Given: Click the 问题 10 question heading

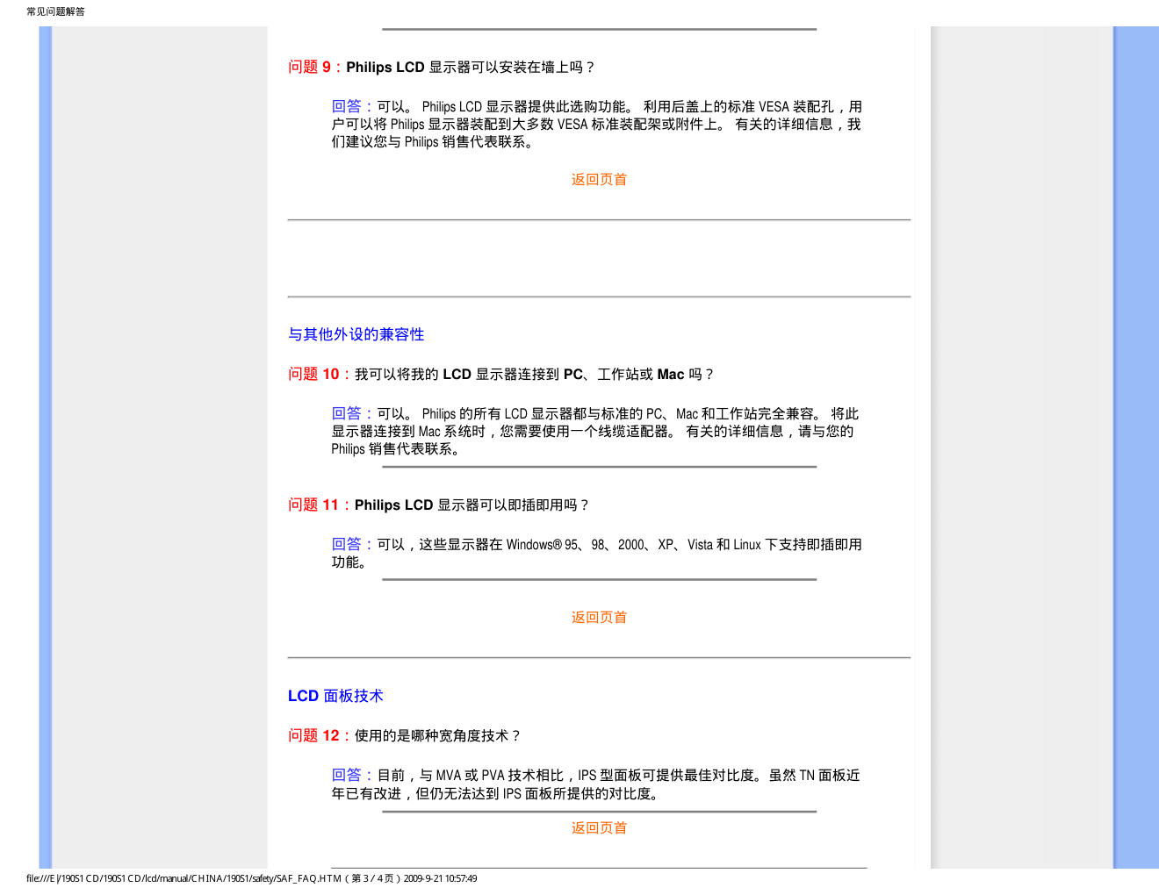Looking at the screenshot, I should (x=501, y=374).
